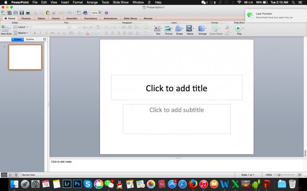Open Firefox from the Dock

click(193, 184)
